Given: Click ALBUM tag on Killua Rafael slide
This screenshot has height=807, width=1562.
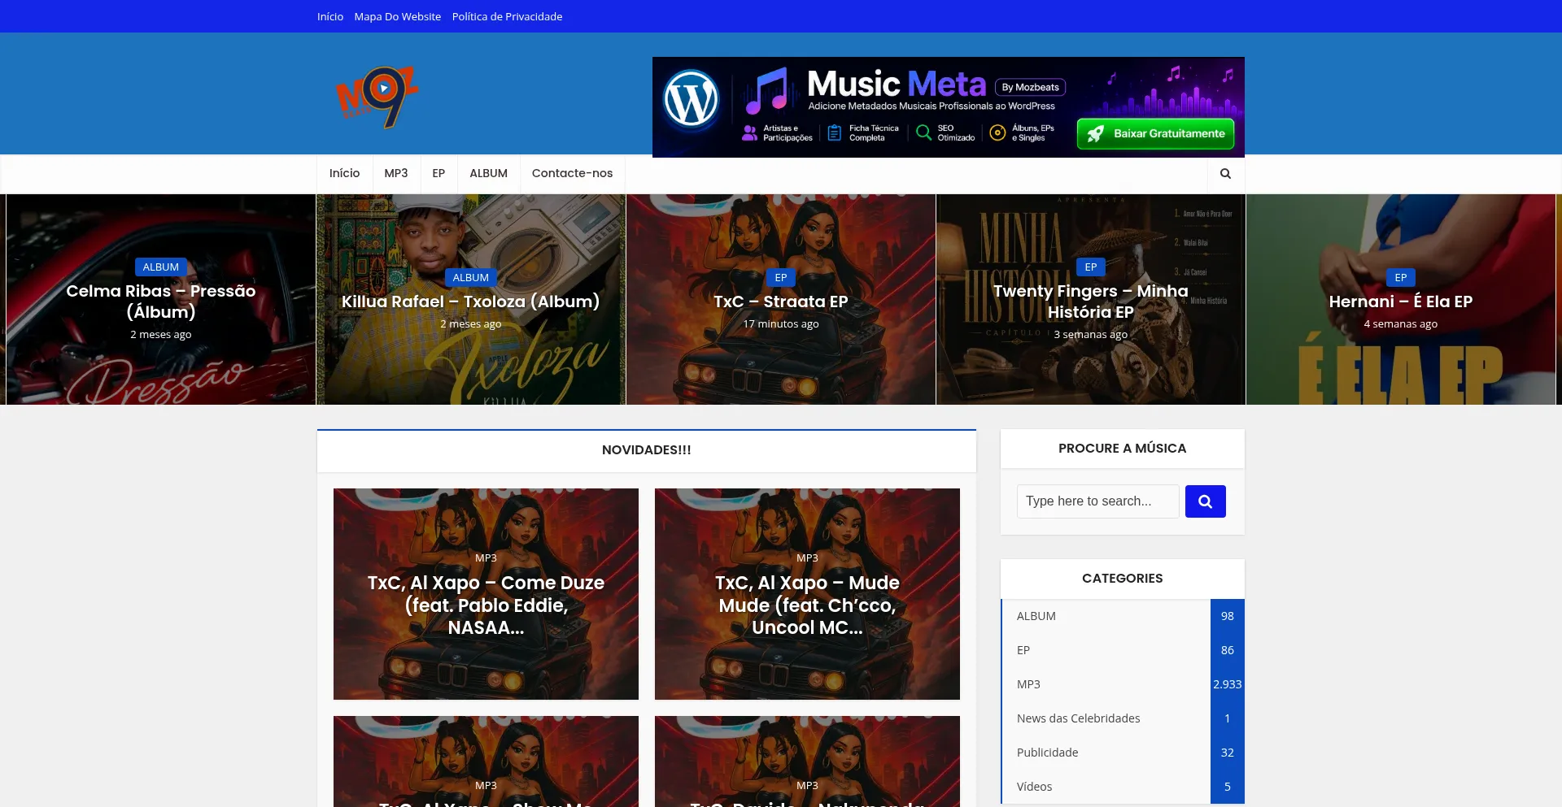Looking at the screenshot, I should point(470,278).
